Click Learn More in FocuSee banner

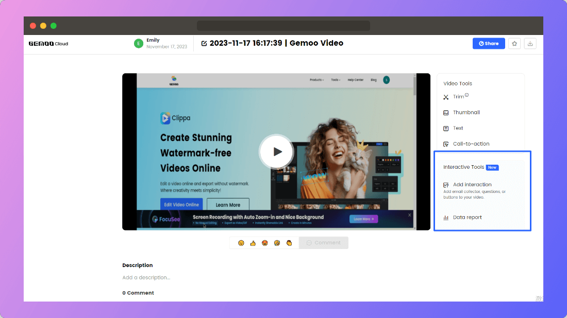363,219
